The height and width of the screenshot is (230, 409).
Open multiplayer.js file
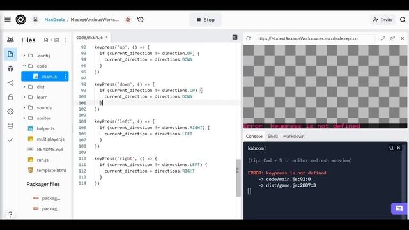[x=50, y=139]
